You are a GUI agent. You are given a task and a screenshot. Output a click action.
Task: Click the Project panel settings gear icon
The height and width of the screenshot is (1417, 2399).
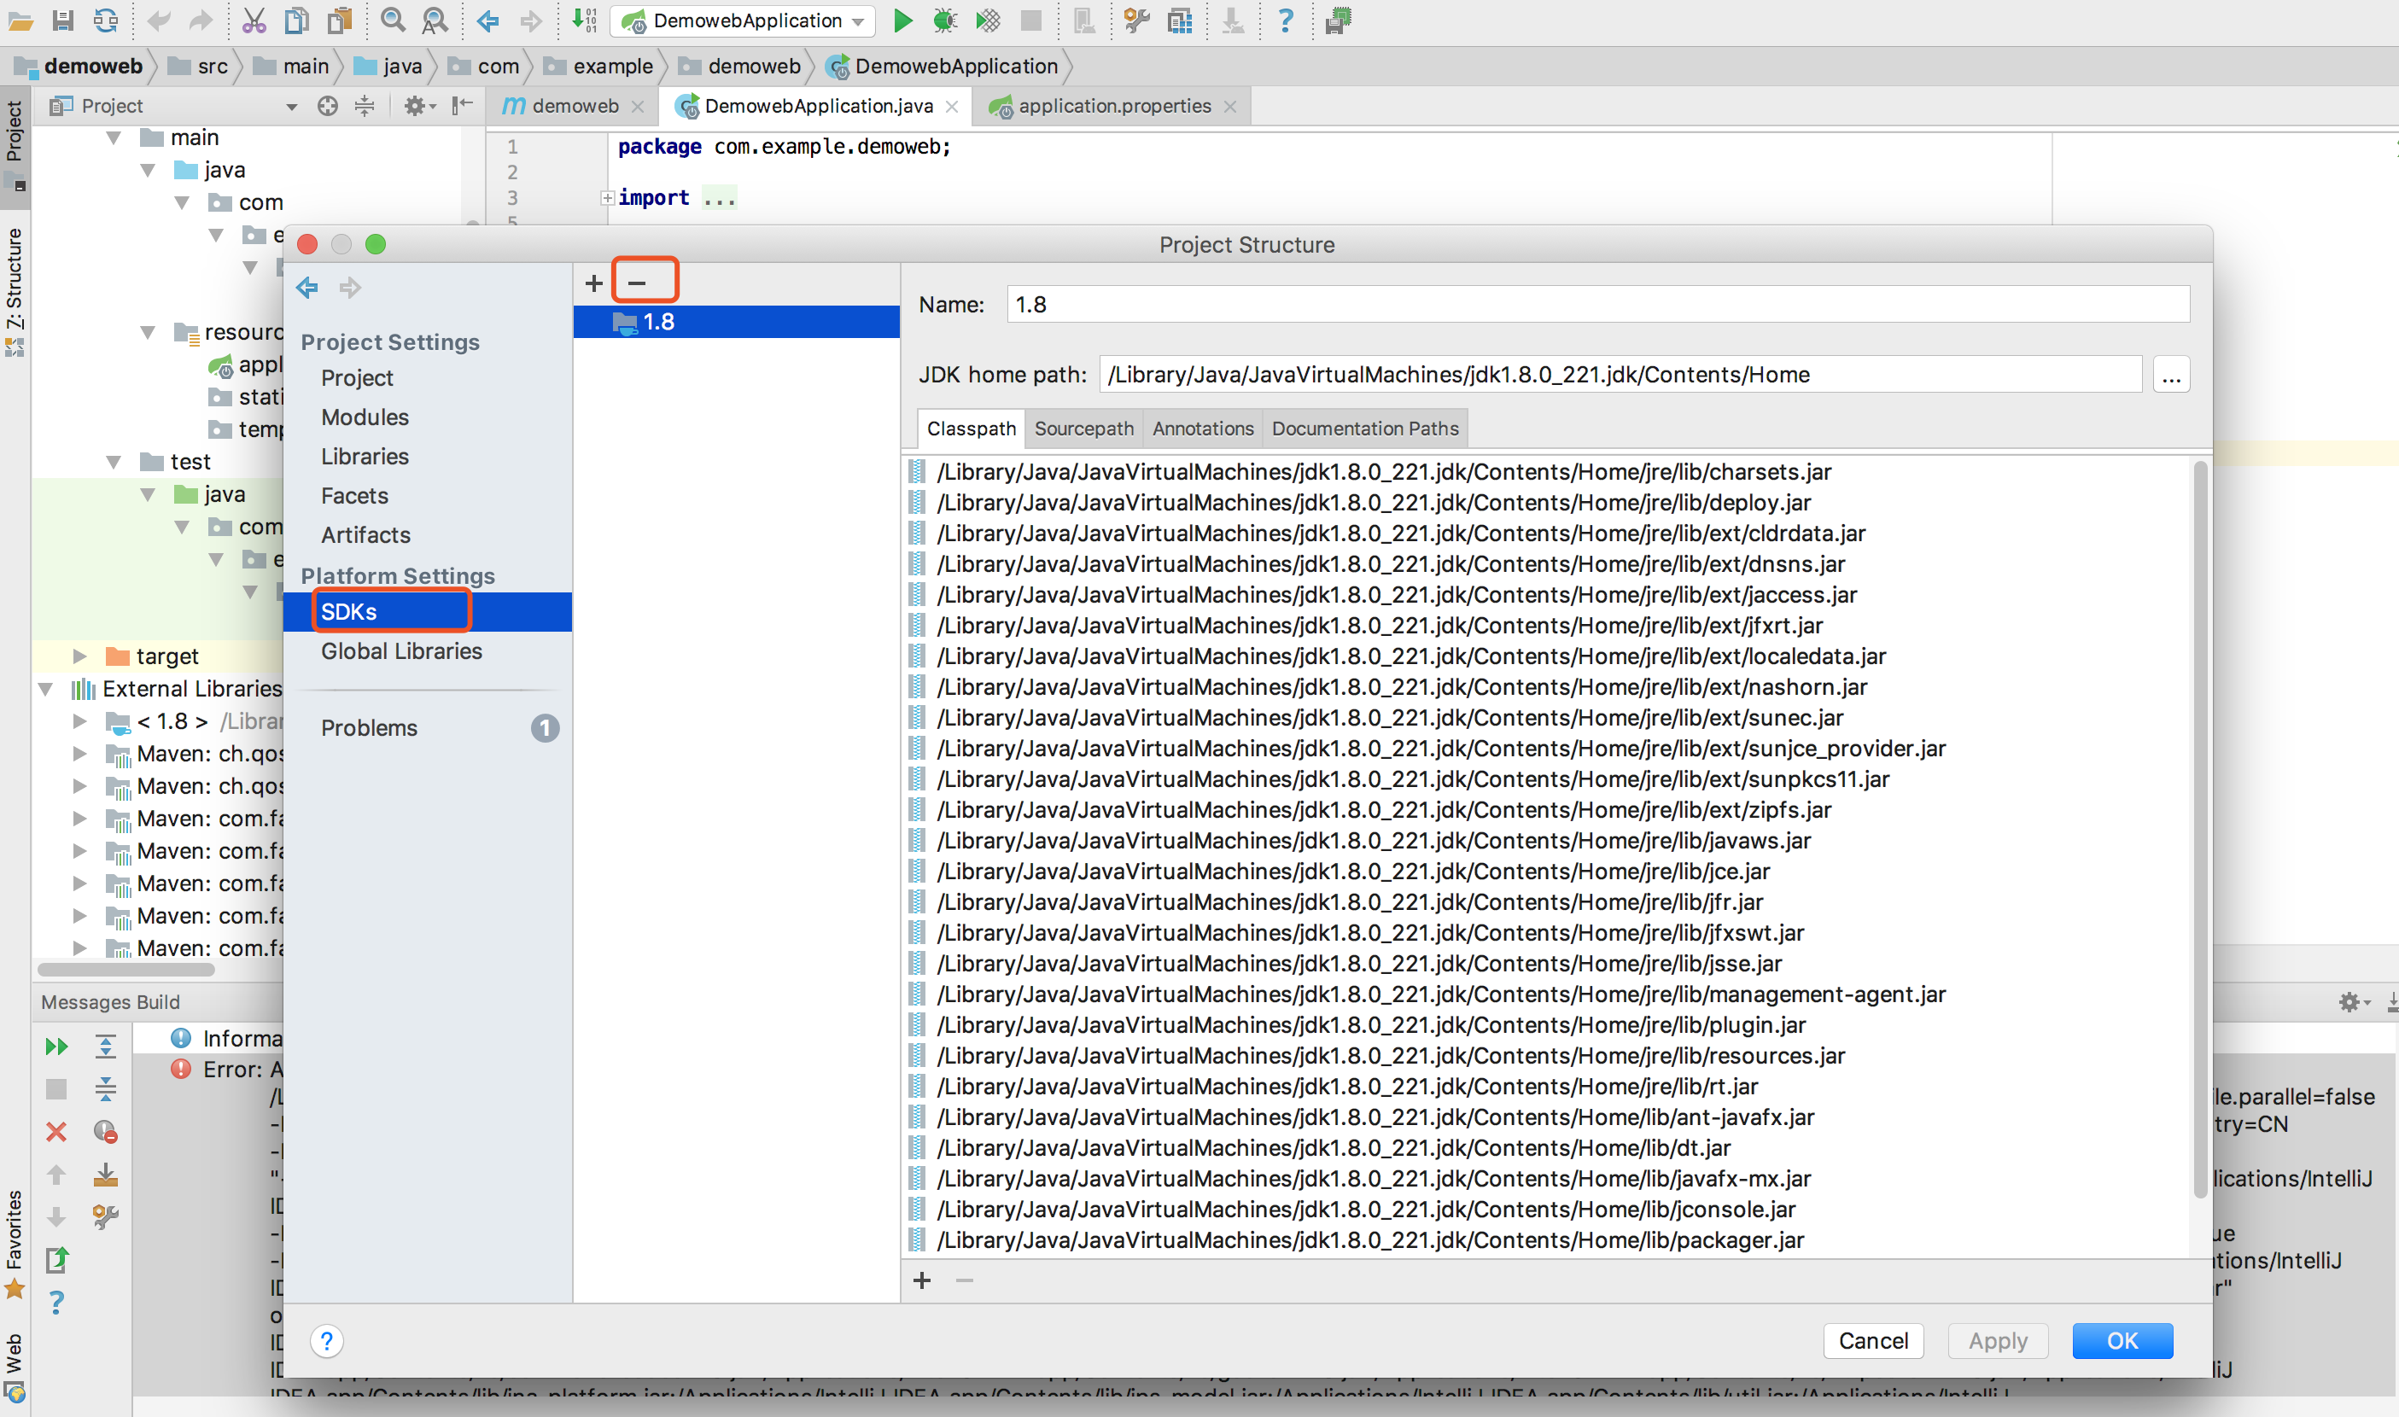pyautogui.click(x=414, y=106)
